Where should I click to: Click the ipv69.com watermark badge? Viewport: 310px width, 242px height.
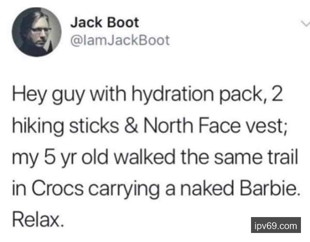click(x=276, y=225)
